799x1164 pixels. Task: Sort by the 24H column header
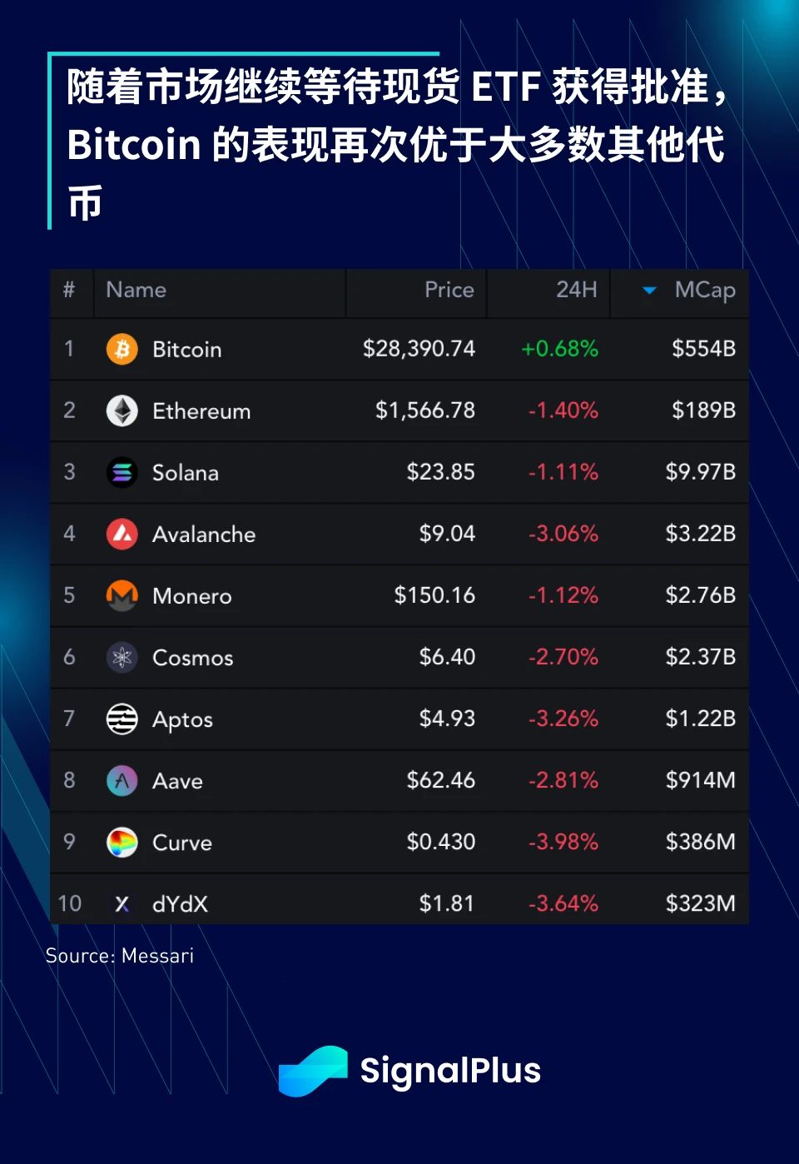[576, 290]
